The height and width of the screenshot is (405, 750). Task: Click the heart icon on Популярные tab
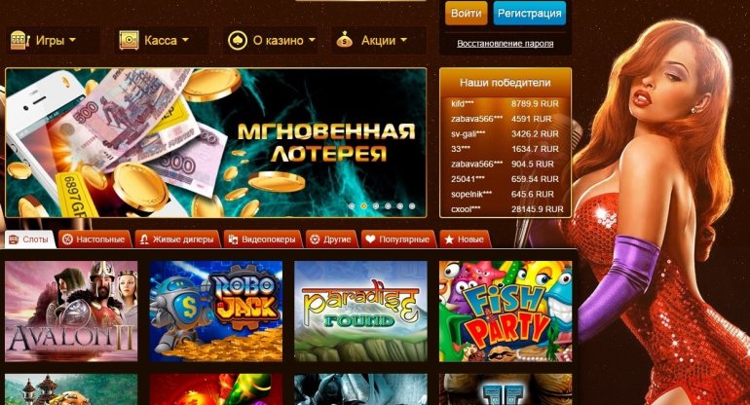point(370,239)
